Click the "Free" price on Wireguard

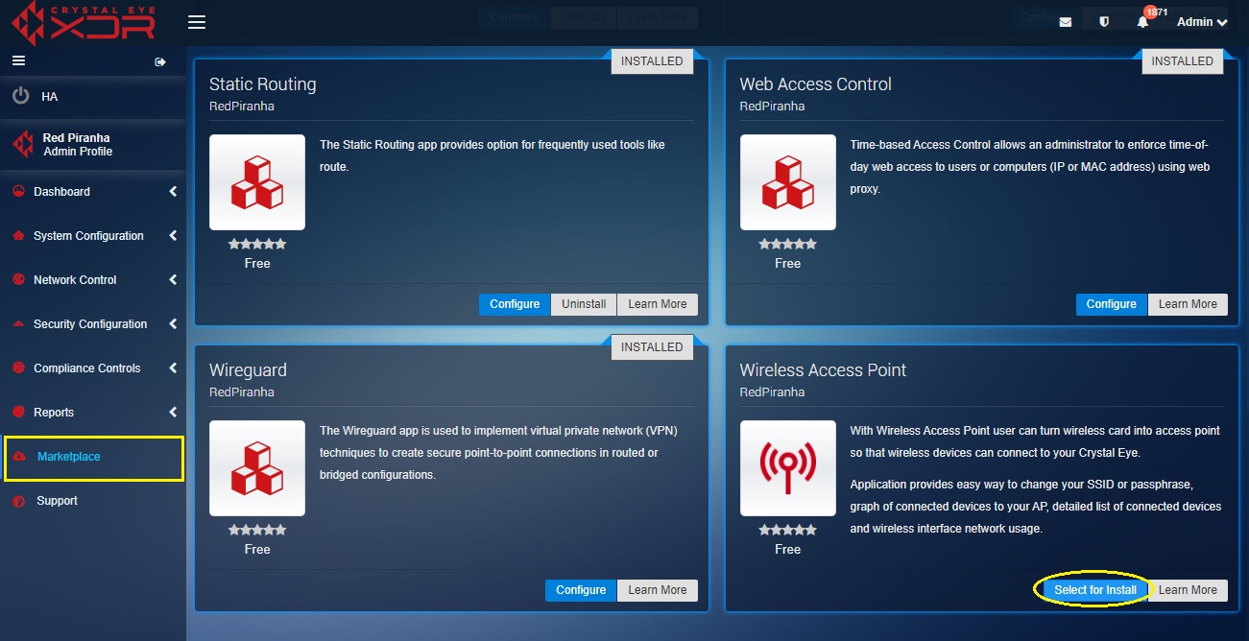click(257, 550)
